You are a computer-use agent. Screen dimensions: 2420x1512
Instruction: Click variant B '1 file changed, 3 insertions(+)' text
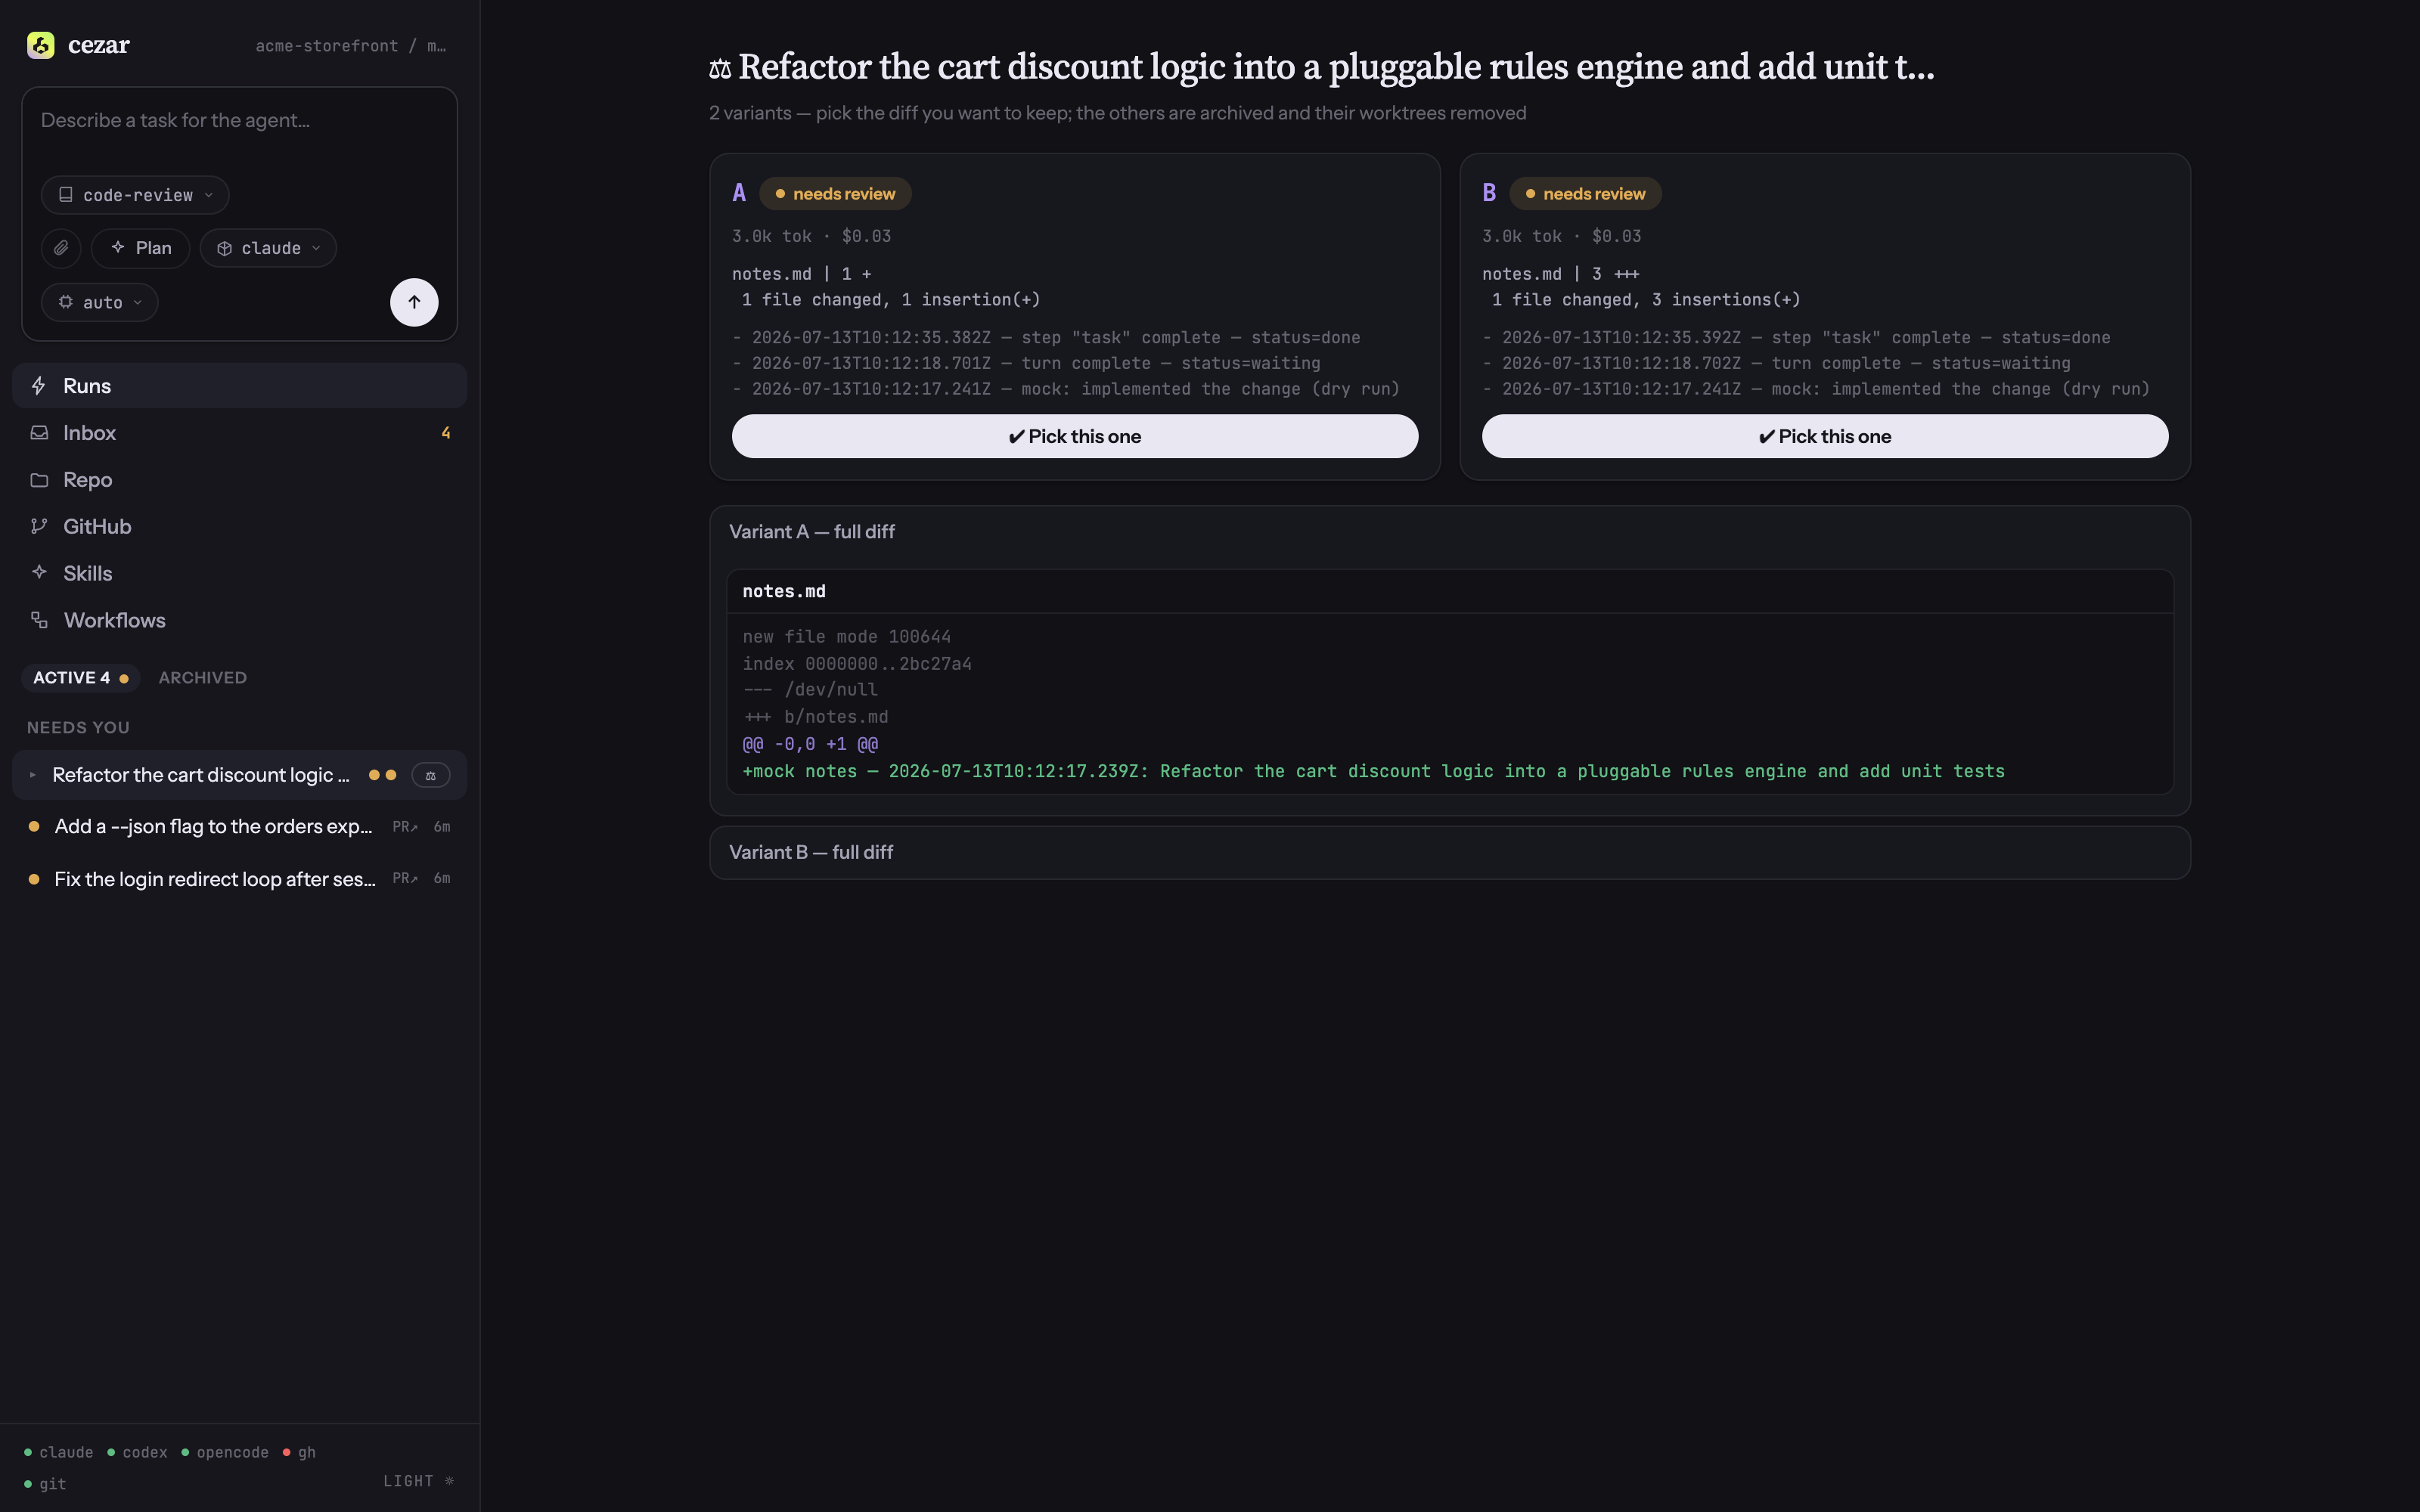tap(1646, 300)
